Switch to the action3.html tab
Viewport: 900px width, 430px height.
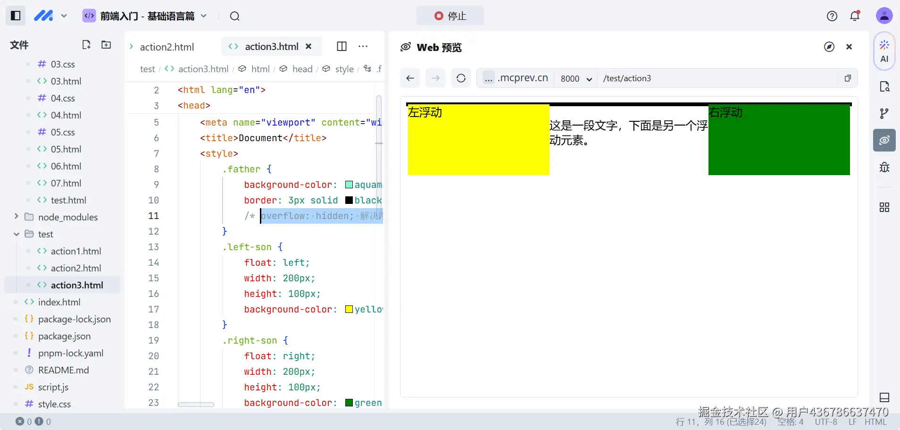point(271,46)
